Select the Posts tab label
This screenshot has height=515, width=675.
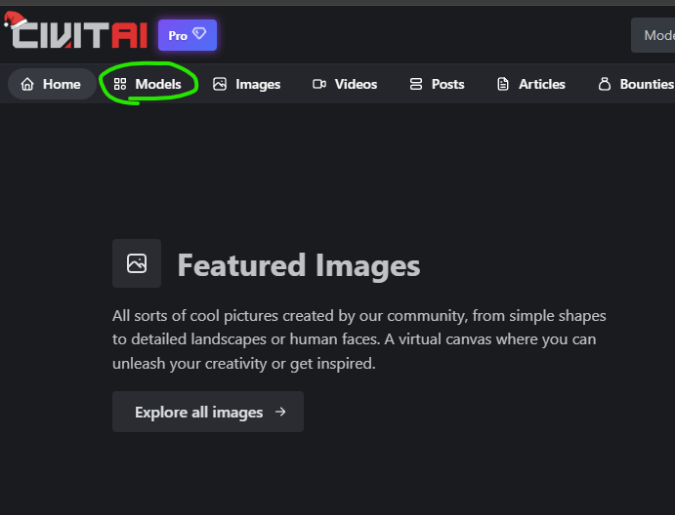(x=447, y=84)
